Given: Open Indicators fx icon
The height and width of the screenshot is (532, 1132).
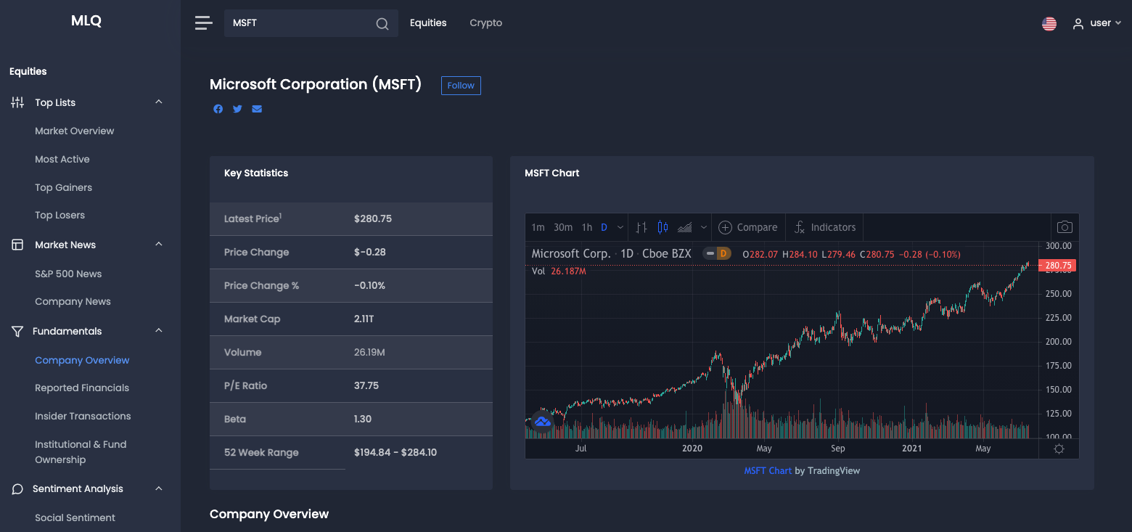Looking at the screenshot, I should 800,227.
